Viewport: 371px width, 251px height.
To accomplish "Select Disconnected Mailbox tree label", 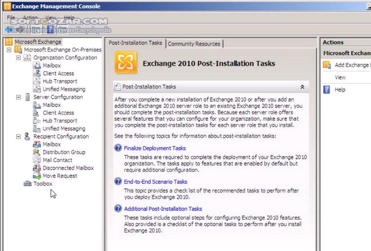I will pos(68,168).
